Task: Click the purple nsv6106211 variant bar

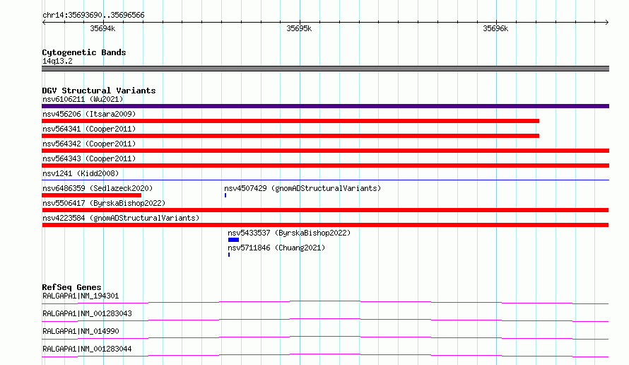Action: (325, 106)
